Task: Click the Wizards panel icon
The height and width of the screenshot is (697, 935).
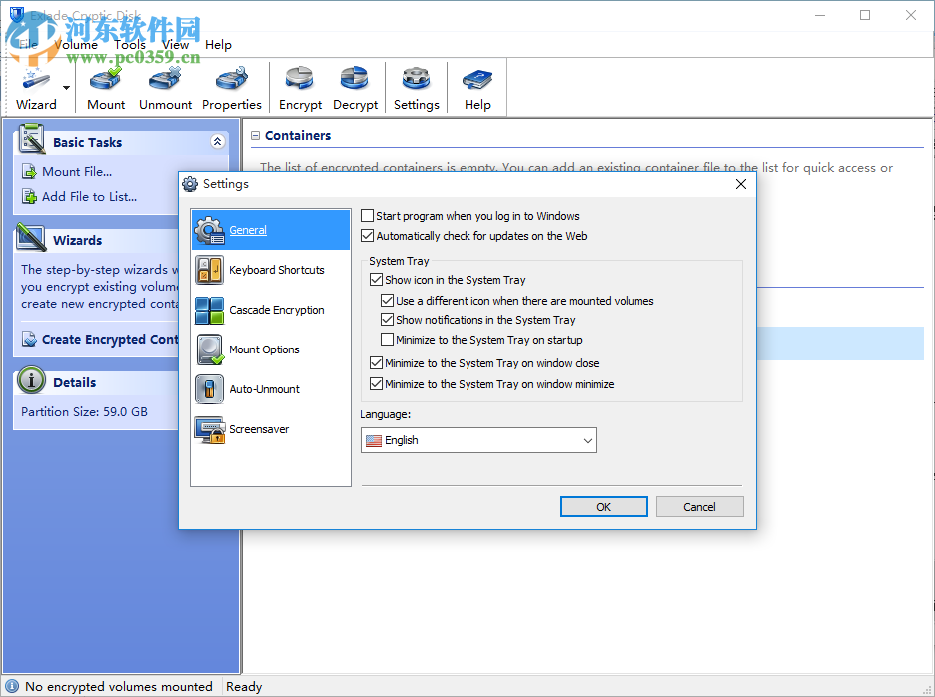Action: (x=32, y=237)
